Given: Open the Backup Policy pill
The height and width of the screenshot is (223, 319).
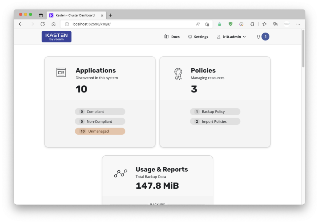Looking at the screenshot, I should click(215, 112).
